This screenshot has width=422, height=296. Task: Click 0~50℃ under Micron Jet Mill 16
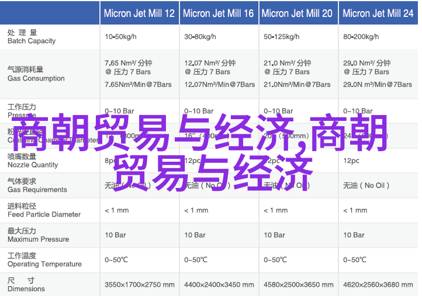196,260
